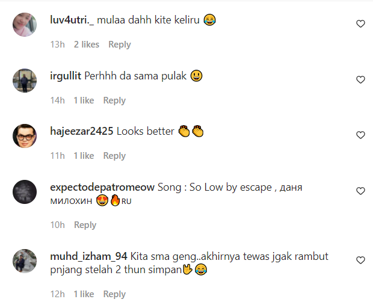Like luv4utri._'s comment with the heart icon
Image resolution: width=373 pixels, height=305 pixels.
(x=360, y=24)
